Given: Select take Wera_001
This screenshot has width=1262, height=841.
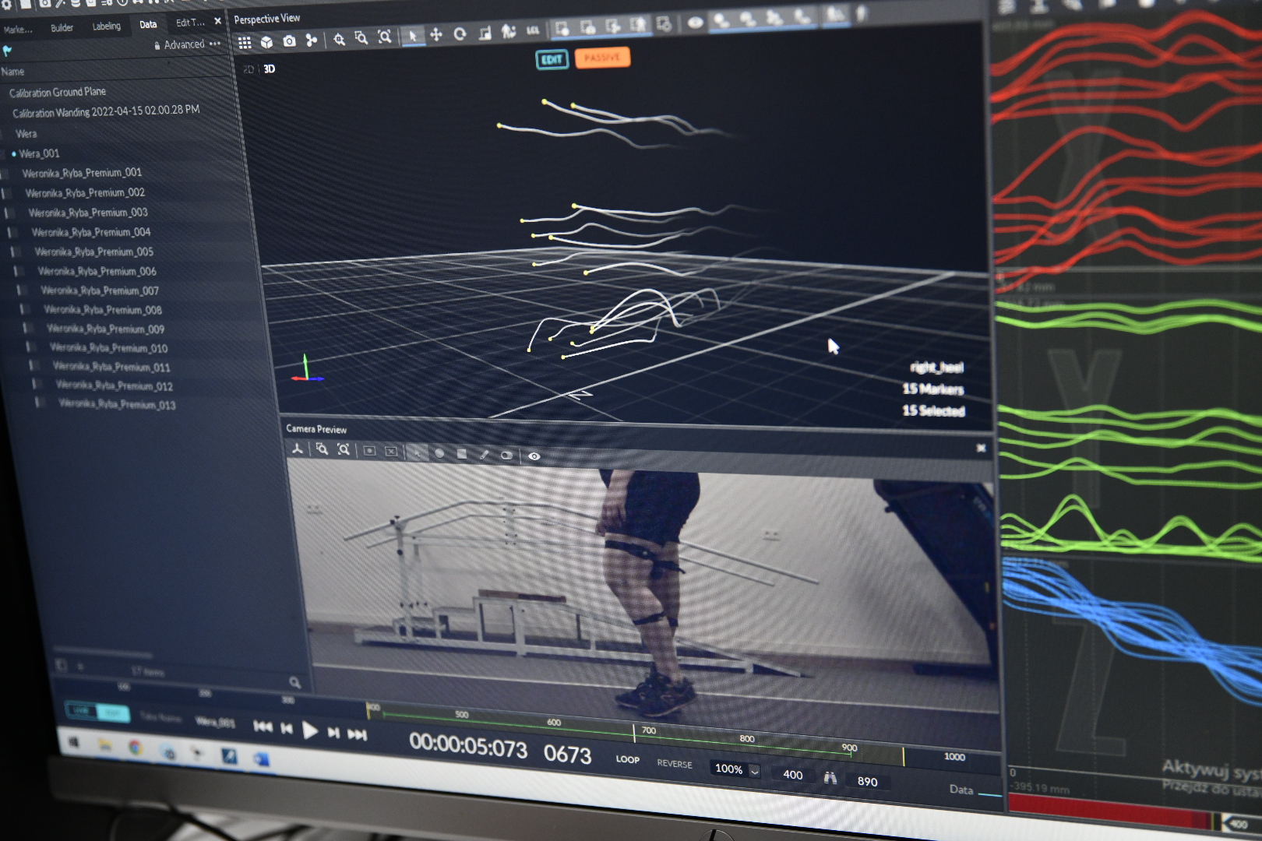Looking at the screenshot, I should click(39, 153).
